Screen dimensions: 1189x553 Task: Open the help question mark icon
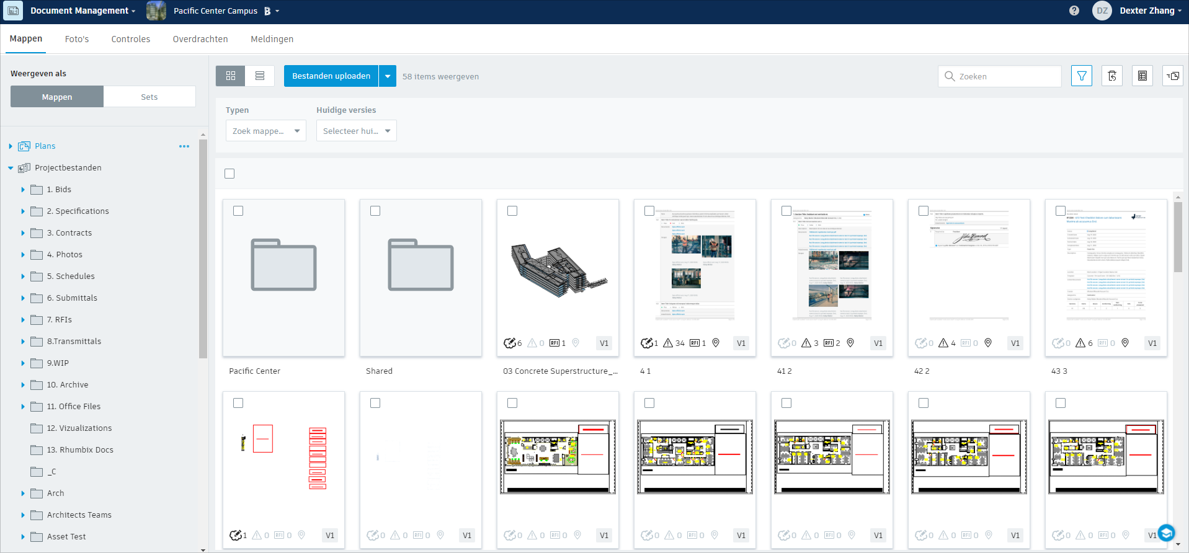(1074, 11)
